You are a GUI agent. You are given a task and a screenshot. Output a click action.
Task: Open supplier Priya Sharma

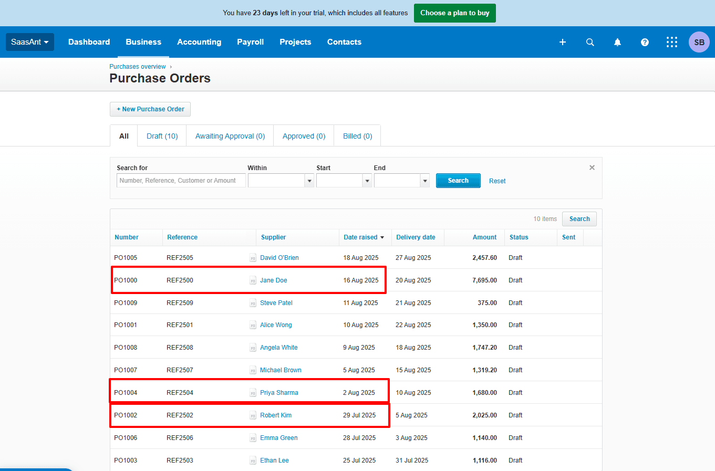point(279,392)
